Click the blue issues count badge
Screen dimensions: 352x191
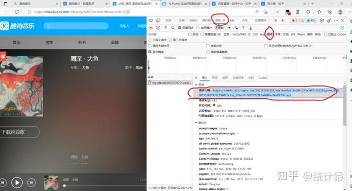tap(311, 21)
